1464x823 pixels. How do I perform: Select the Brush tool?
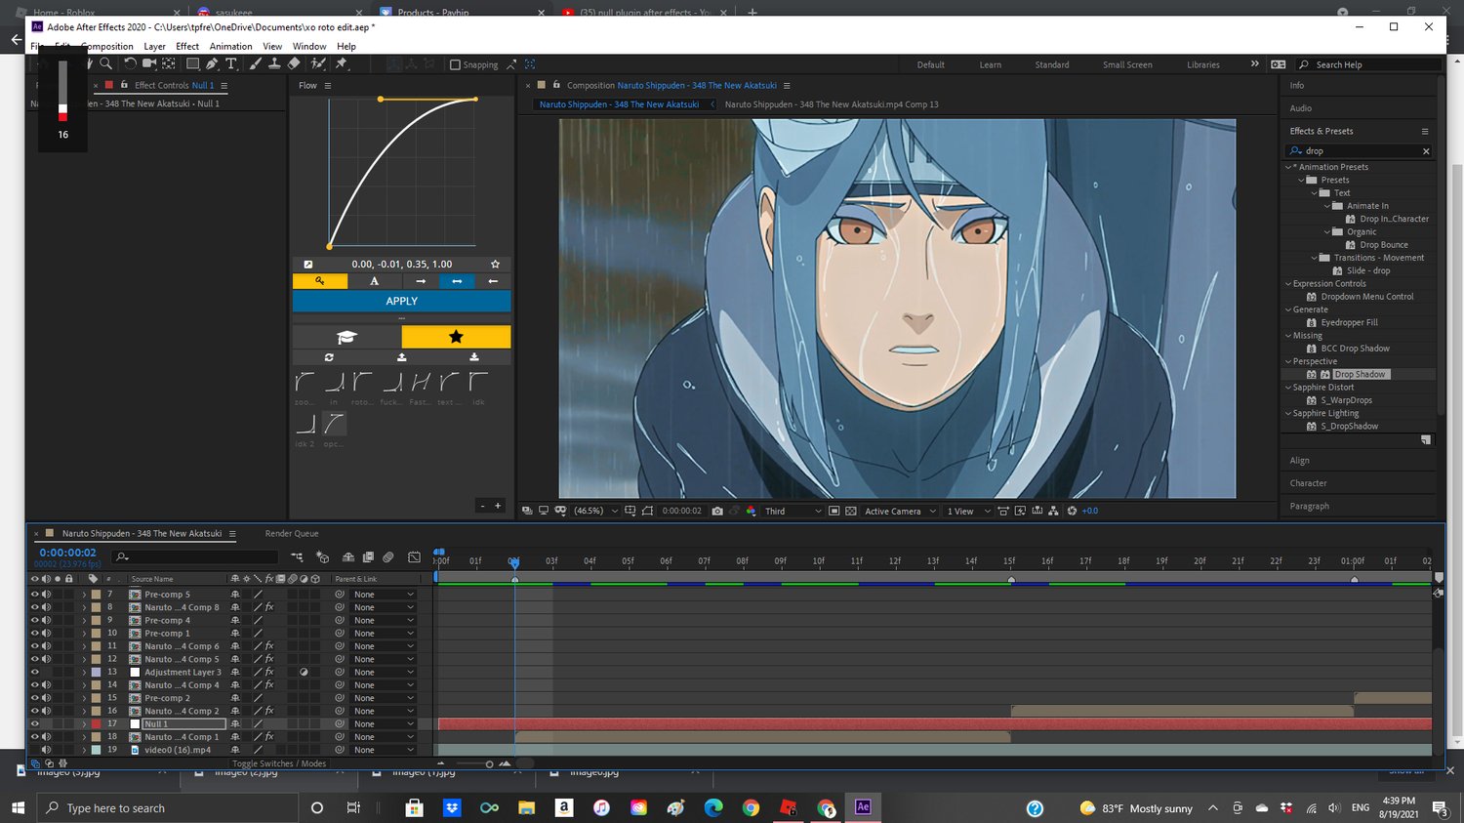(x=254, y=63)
